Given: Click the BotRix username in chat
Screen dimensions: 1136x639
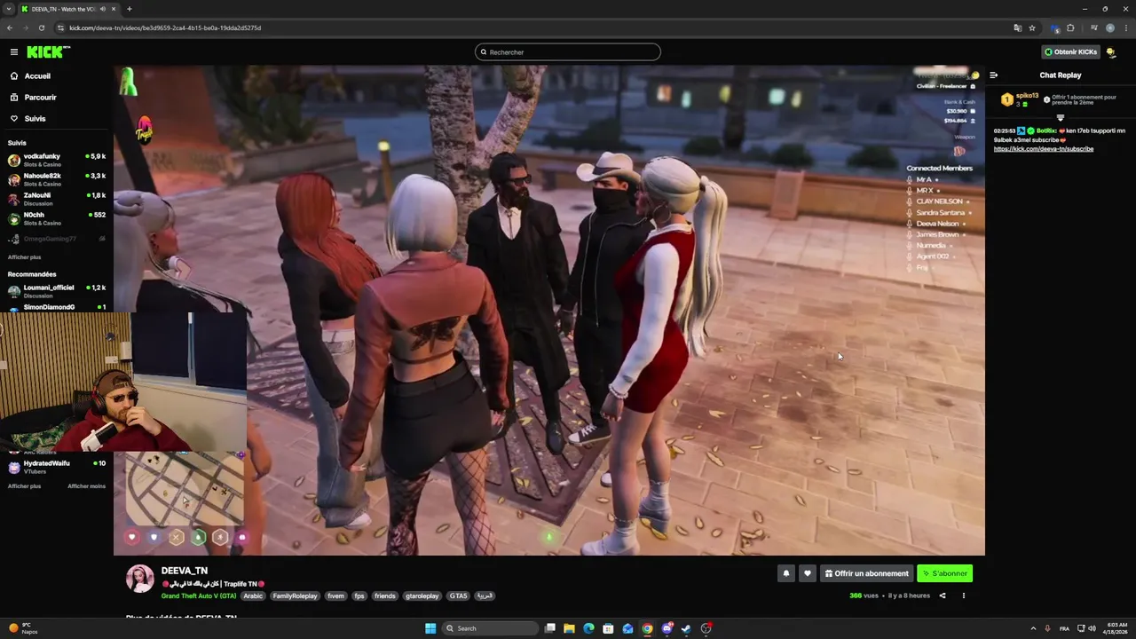Looking at the screenshot, I should point(1045,130).
